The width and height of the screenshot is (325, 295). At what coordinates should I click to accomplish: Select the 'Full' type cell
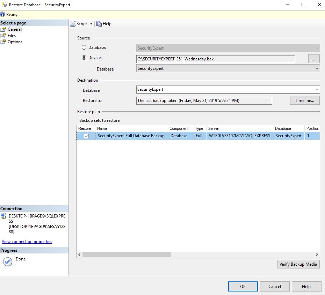tap(200, 136)
